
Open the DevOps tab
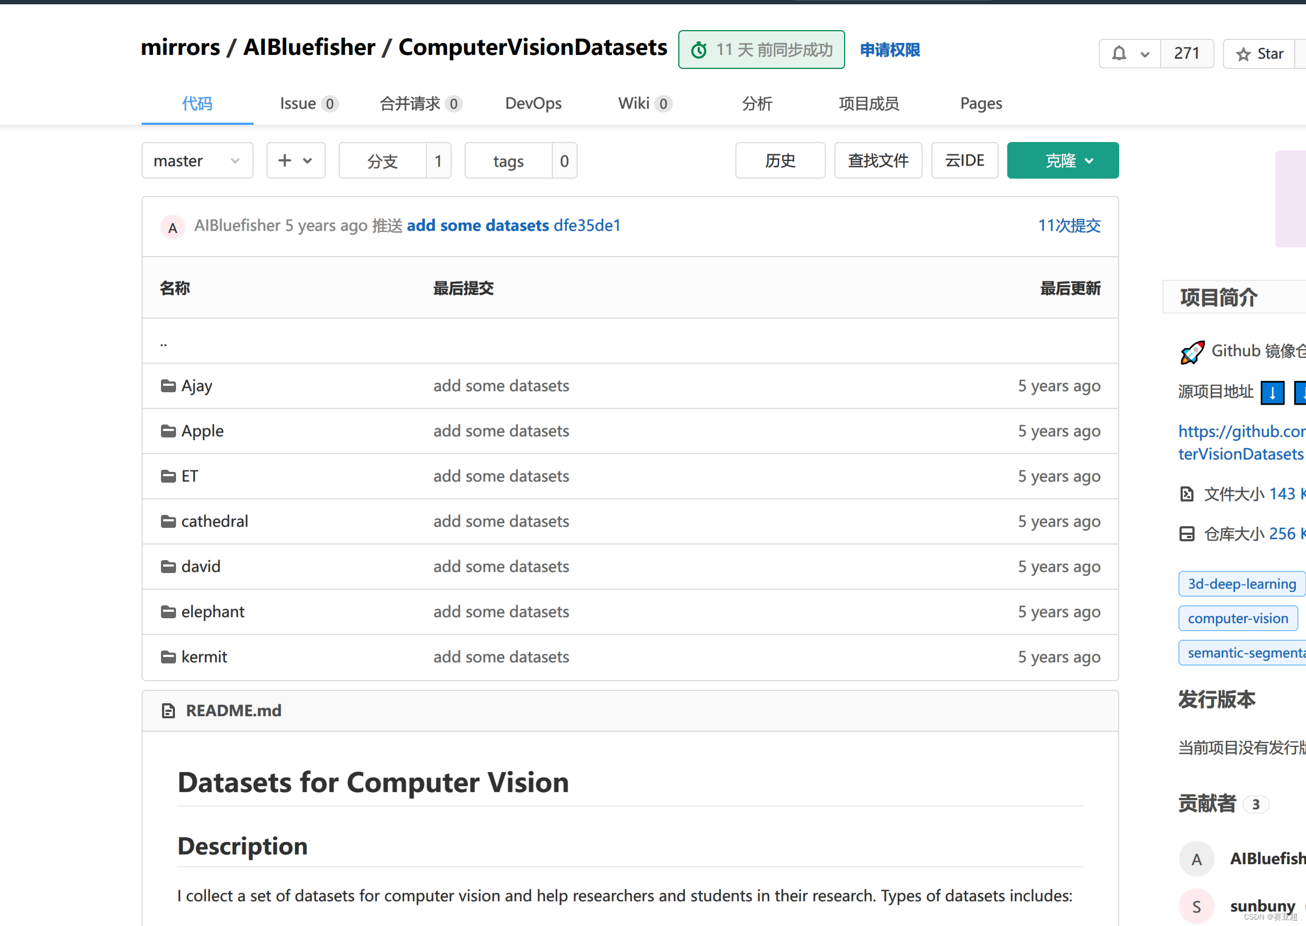[x=533, y=104]
